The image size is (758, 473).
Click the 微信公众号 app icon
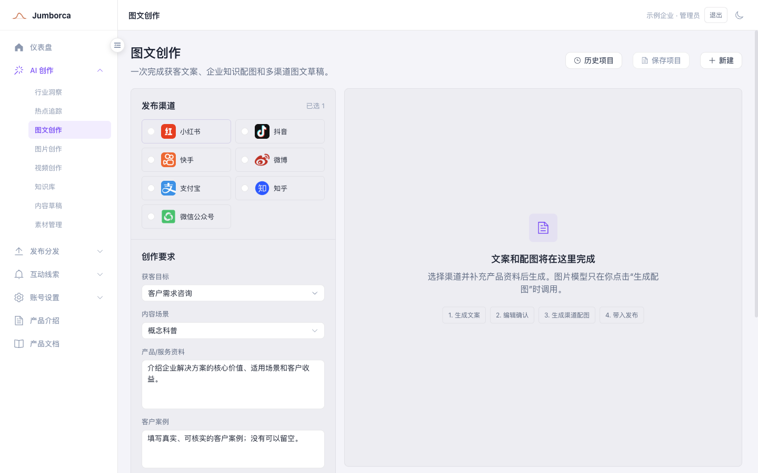click(x=168, y=217)
